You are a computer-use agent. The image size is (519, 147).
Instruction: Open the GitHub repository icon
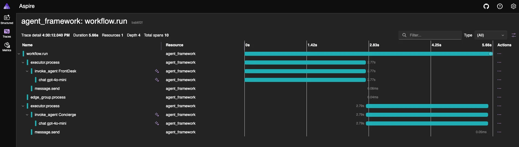coord(486,6)
